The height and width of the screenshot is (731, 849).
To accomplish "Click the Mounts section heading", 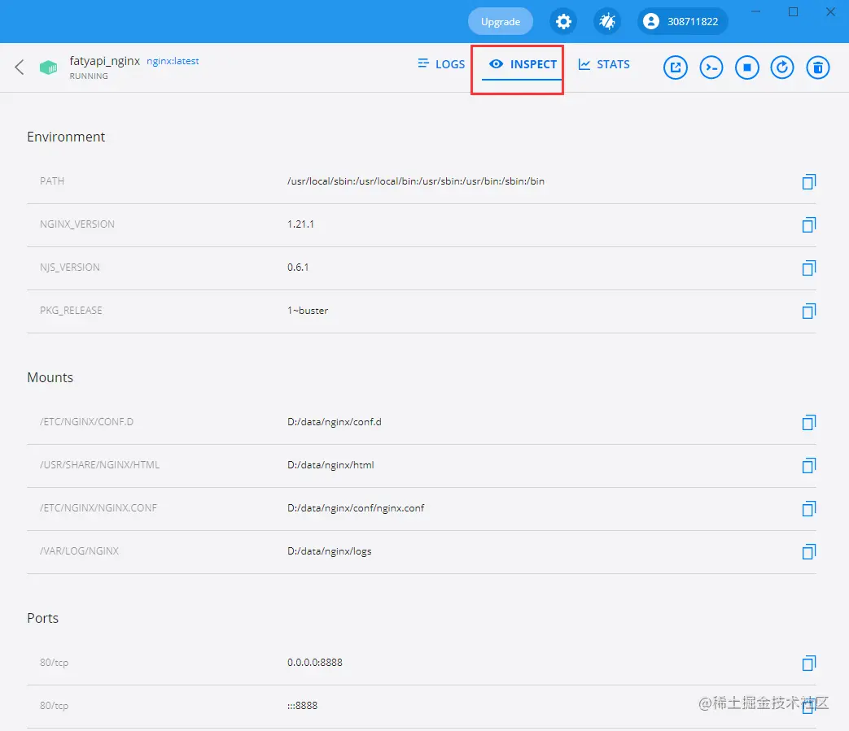I will 50,377.
